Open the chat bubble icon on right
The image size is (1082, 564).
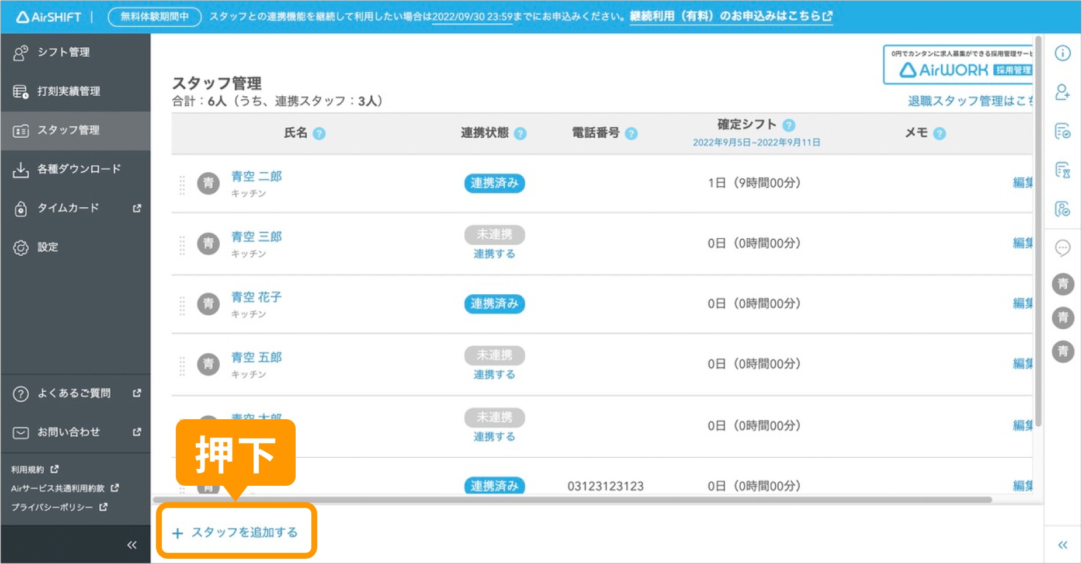click(1062, 248)
